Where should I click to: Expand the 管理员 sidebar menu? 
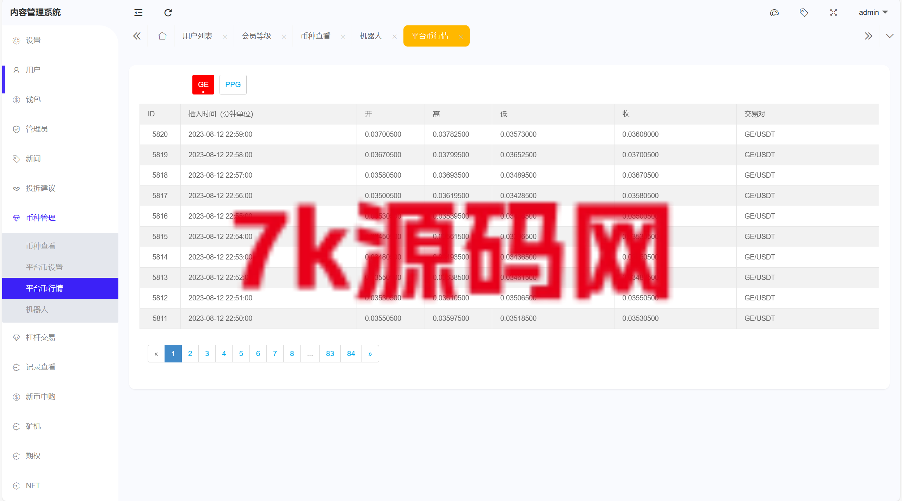(60, 129)
